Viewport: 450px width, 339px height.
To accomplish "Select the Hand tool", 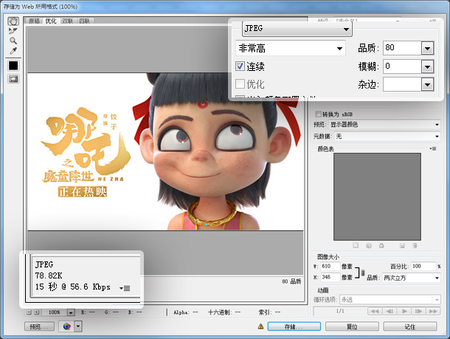I will (x=13, y=21).
